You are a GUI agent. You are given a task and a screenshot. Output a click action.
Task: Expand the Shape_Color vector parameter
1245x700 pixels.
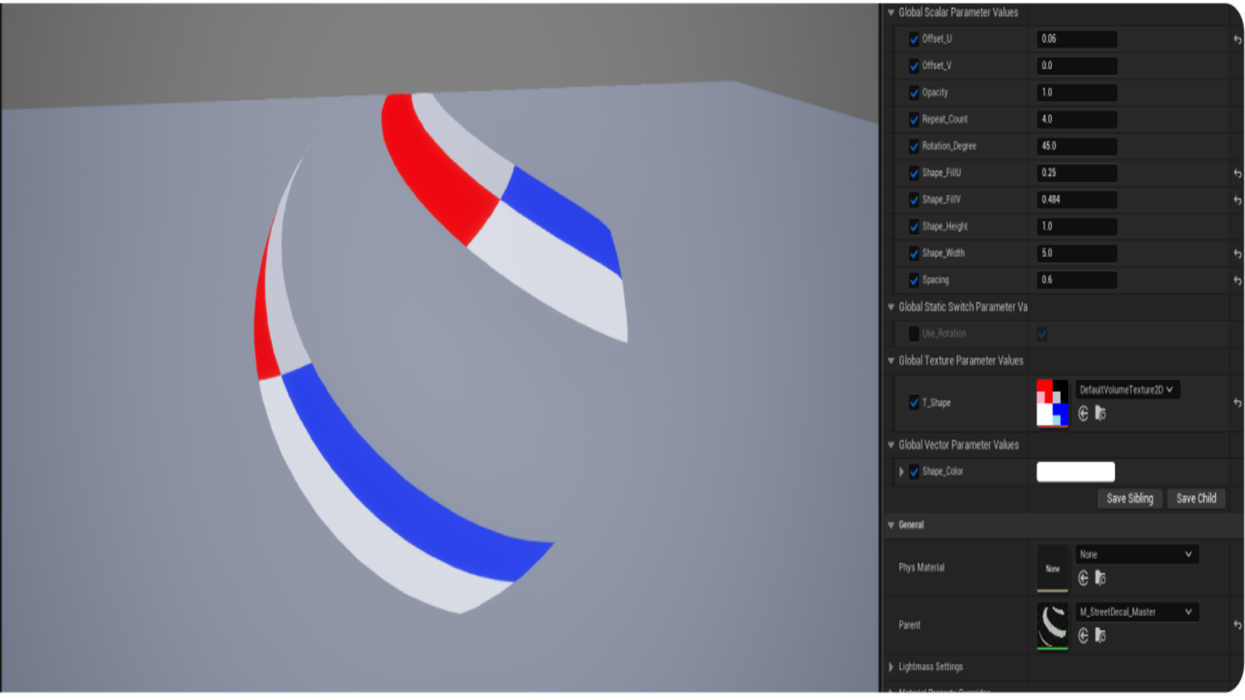tap(901, 471)
